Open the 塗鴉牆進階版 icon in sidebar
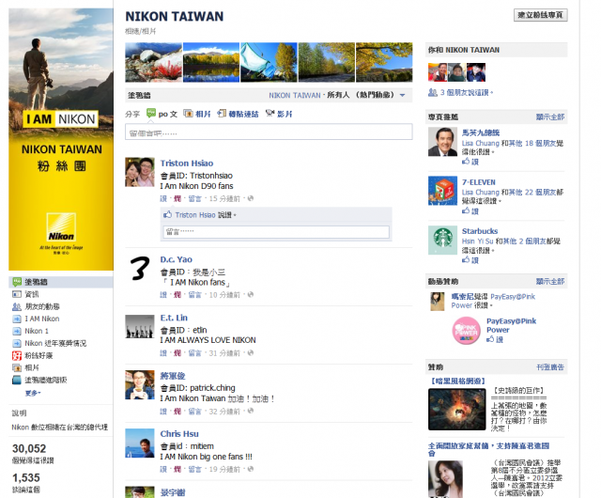The height and width of the screenshot is (498, 601). [17, 381]
